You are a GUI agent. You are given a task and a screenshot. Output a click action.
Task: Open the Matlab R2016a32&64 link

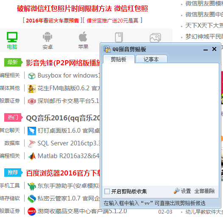pos(69,156)
